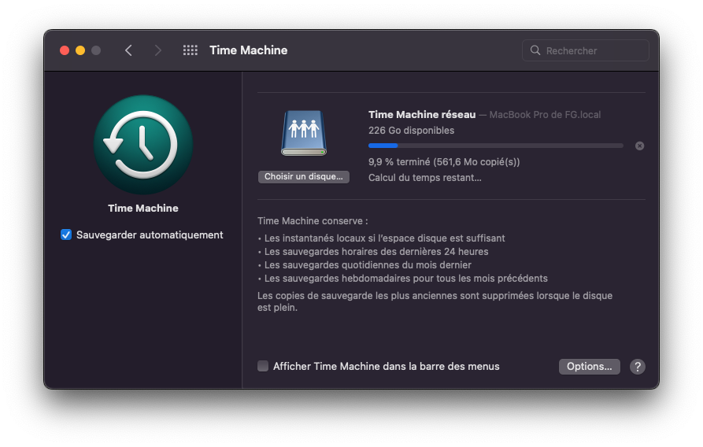Screen dimensions: 703x447
Task: Open help with the question mark button
Action: (638, 367)
